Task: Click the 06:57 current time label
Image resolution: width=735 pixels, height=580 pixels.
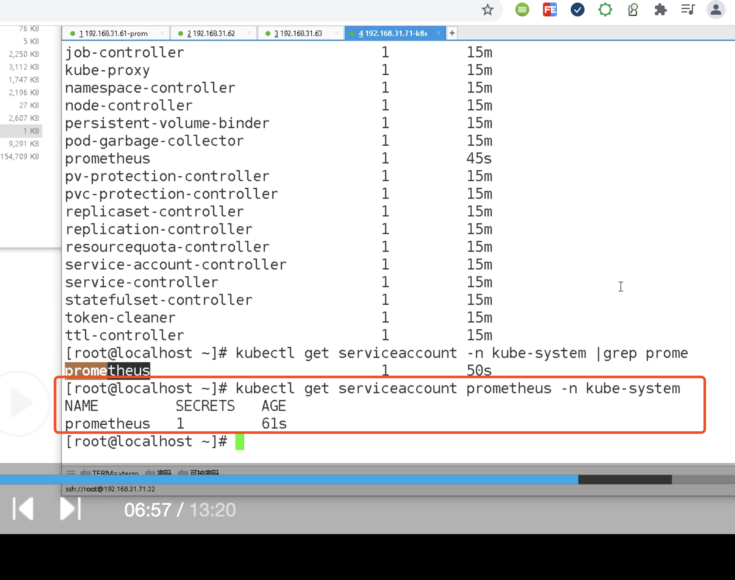Action: click(x=148, y=510)
